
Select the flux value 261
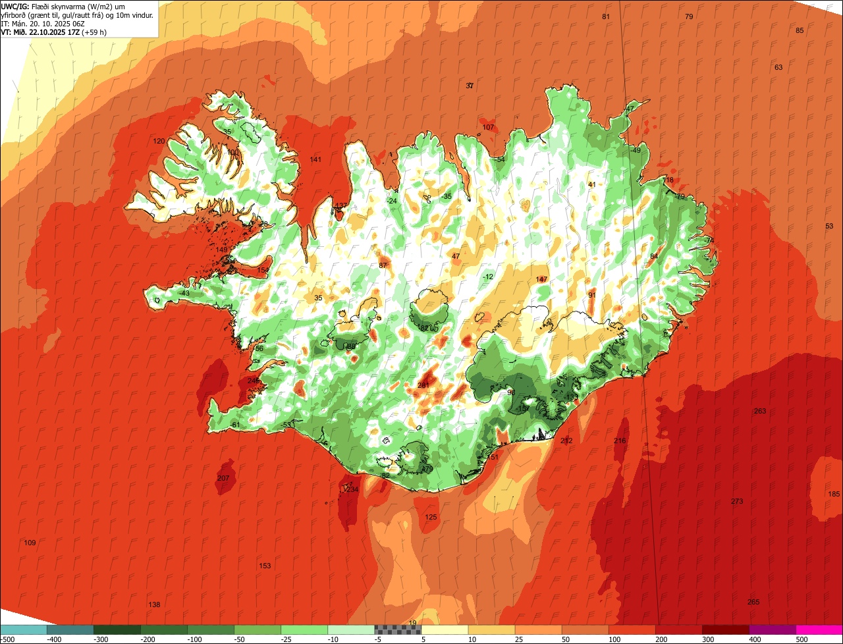tap(423, 385)
